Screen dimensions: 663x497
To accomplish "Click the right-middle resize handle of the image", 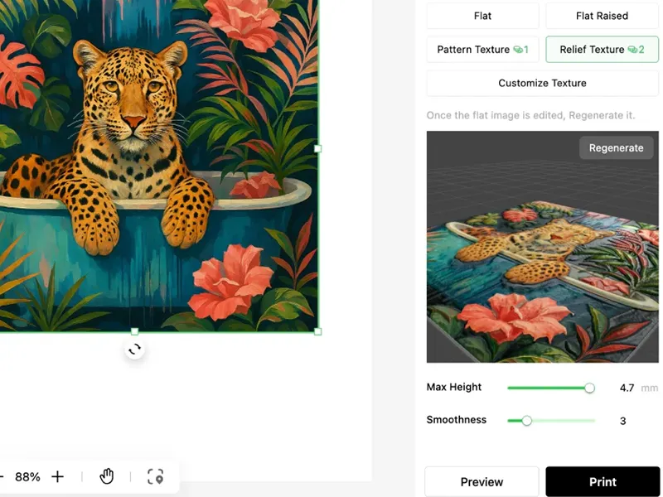I will point(318,149).
